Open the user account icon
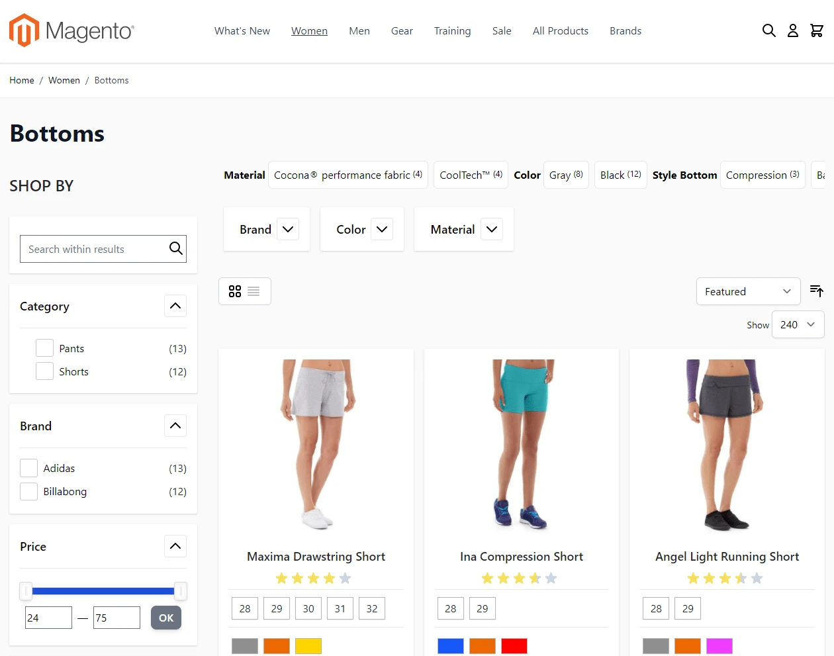Image resolution: width=834 pixels, height=656 pixels. 792,30
